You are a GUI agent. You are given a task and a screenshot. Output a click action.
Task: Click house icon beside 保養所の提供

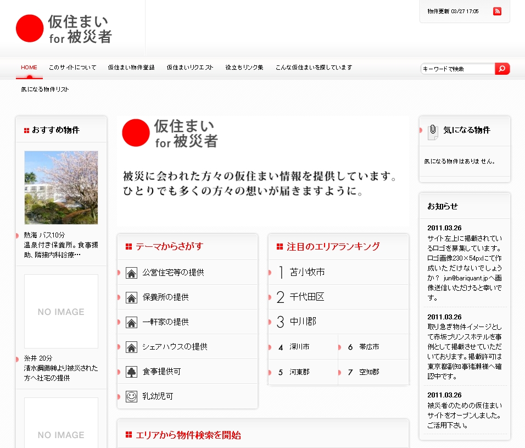pyautogui.click(x=131, y=297)
